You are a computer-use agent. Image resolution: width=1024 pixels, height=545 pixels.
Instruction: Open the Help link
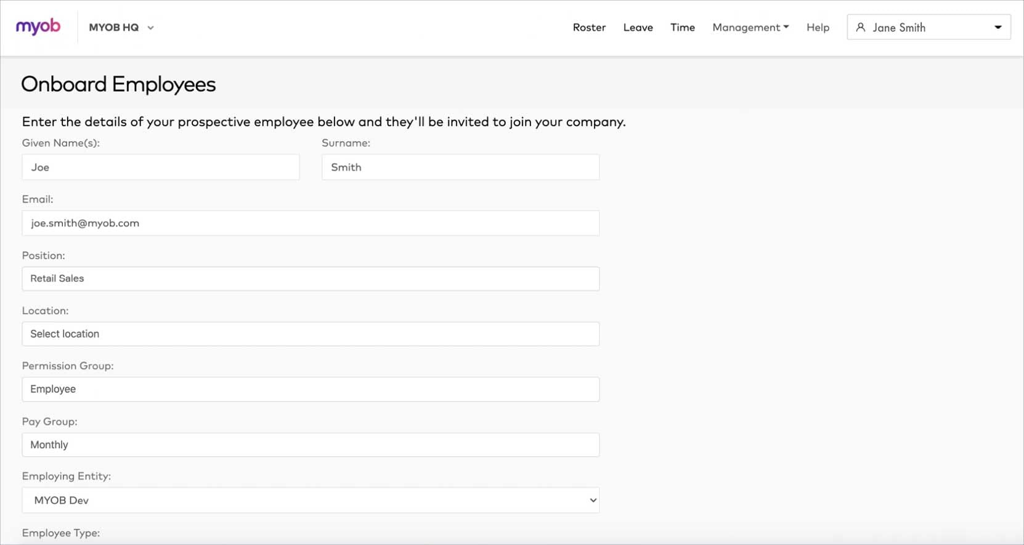(818, 28)
